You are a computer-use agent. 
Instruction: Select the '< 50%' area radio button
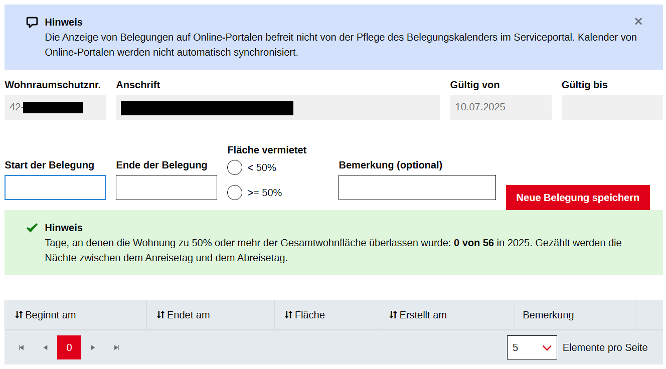coord(235,168)
